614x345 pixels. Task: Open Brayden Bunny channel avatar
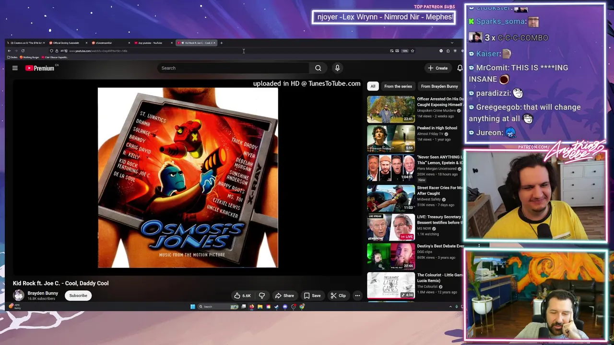coord(18,296)
